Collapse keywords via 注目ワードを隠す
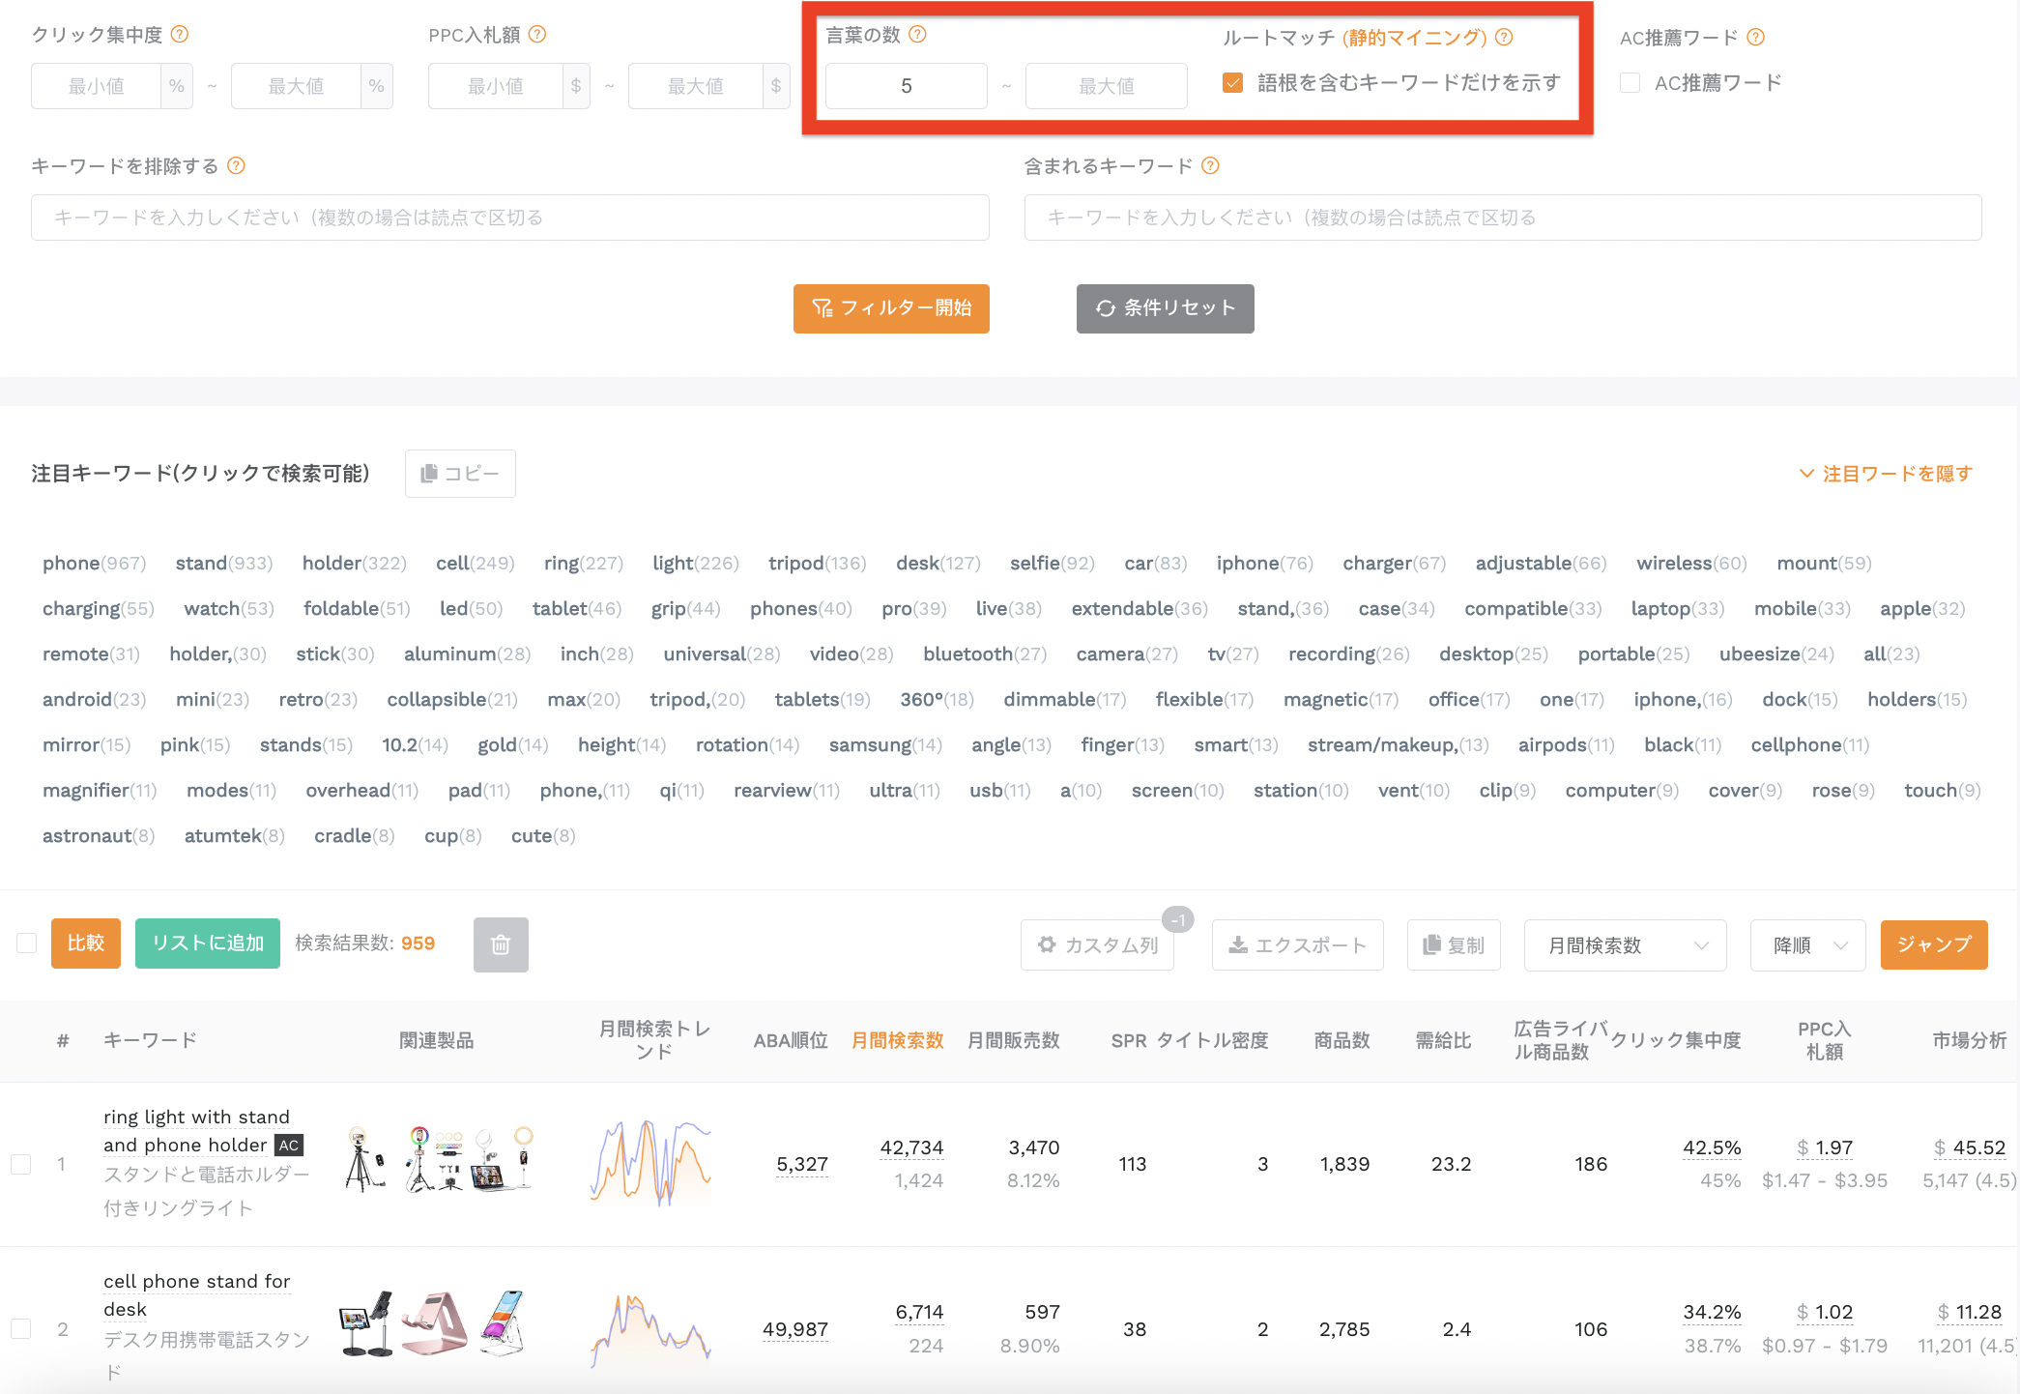Image resolution: width=2020 pixels, height=1394 pixels. [1885, 474]
